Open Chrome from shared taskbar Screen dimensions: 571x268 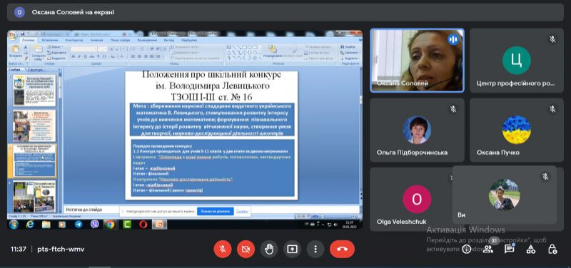click(110, 225)
